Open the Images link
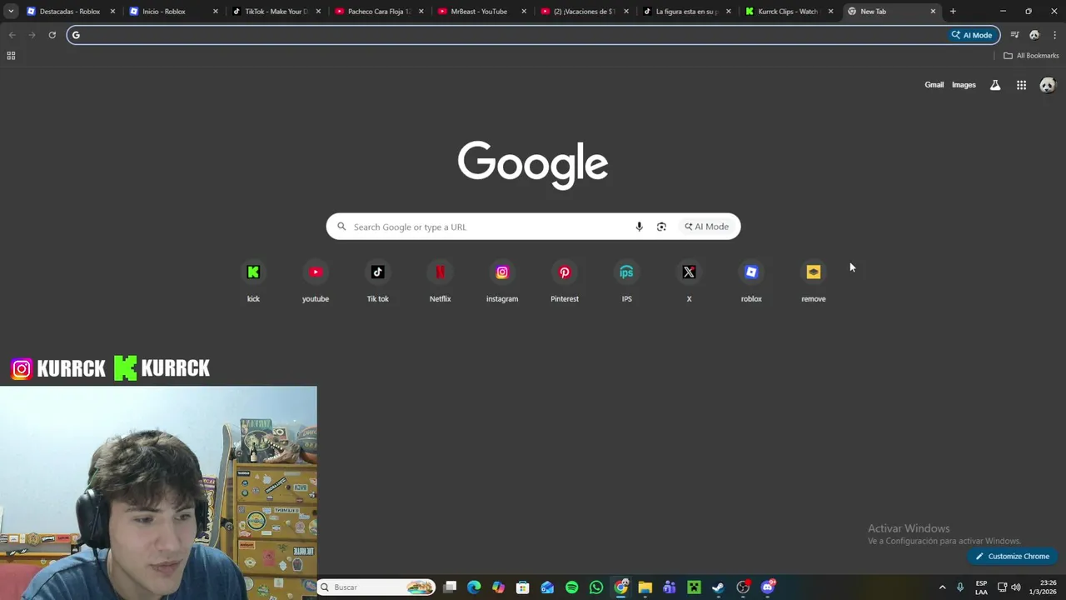This screenshot has width=1066, height=600. 964,85
